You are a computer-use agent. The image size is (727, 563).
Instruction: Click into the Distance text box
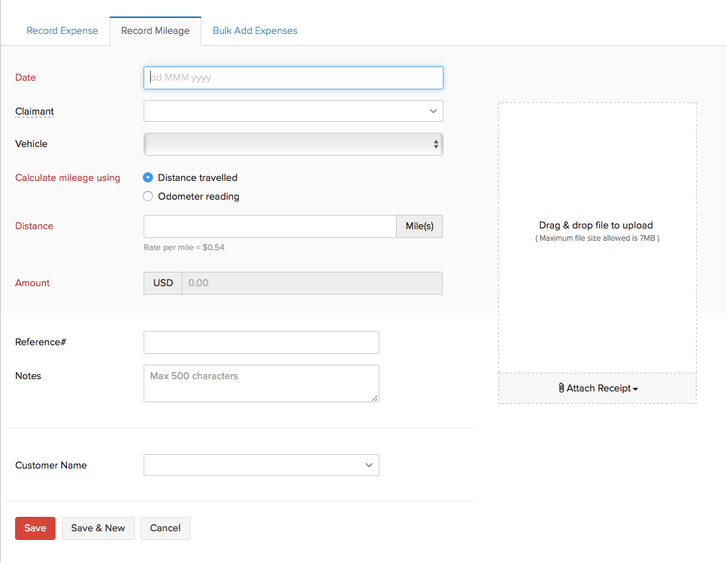pos(270,226)
